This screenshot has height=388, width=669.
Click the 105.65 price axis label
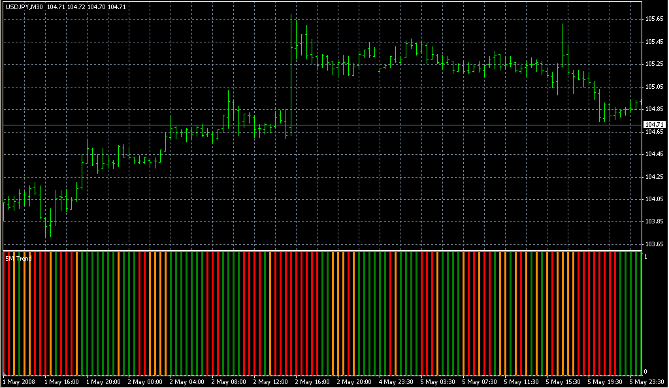click(x=655, y=19)
